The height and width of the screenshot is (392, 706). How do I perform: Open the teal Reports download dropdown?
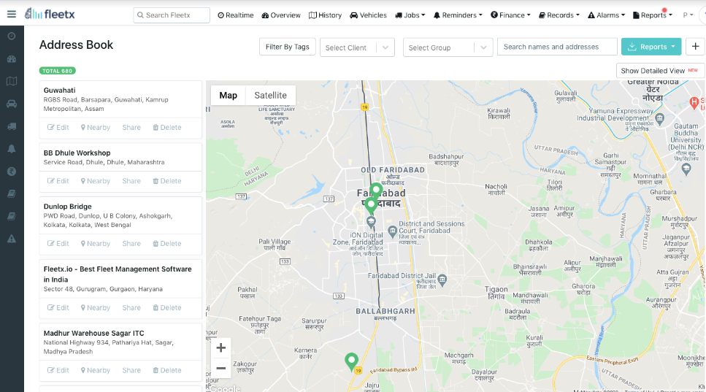(x=651, y=47)
